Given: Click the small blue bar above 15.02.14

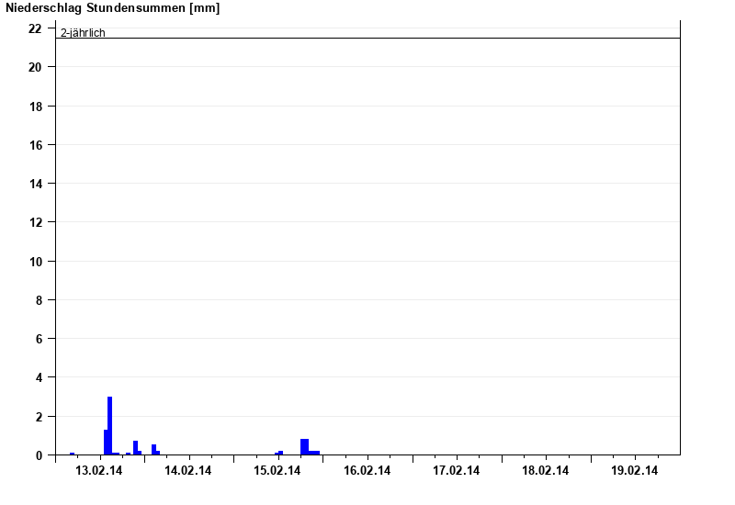Looking at the screenshot, I should [x=280, y=453].
